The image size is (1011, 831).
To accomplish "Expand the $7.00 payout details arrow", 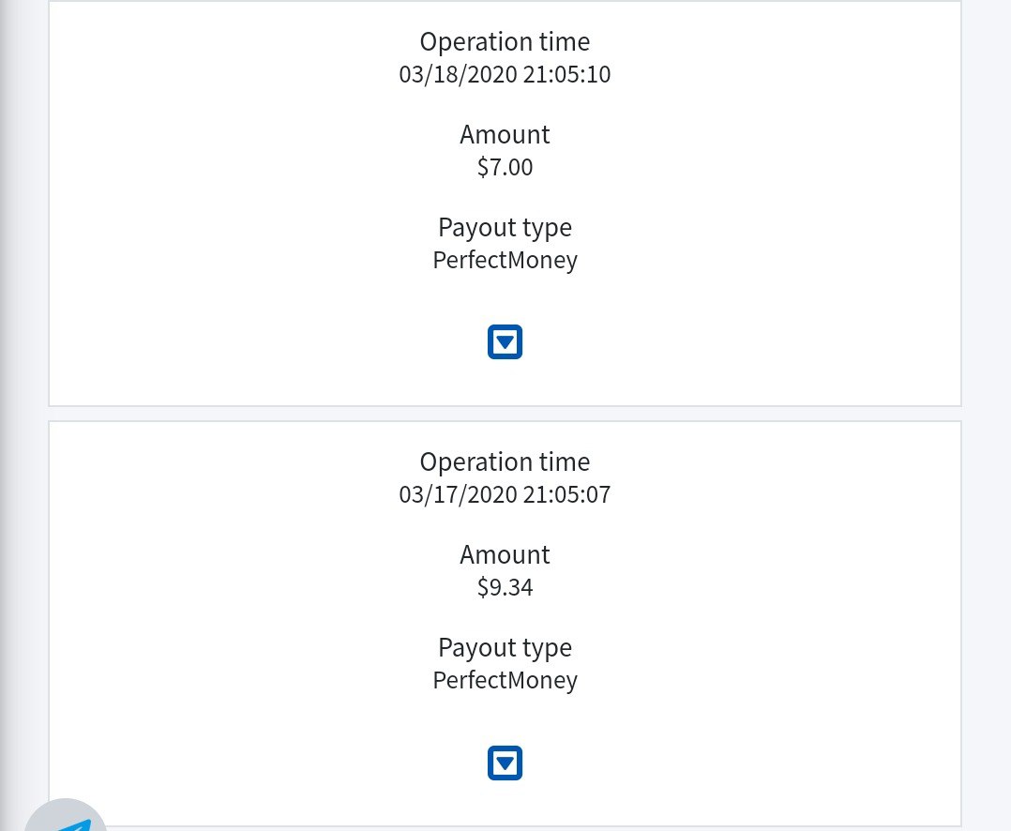I will point(505,342).
